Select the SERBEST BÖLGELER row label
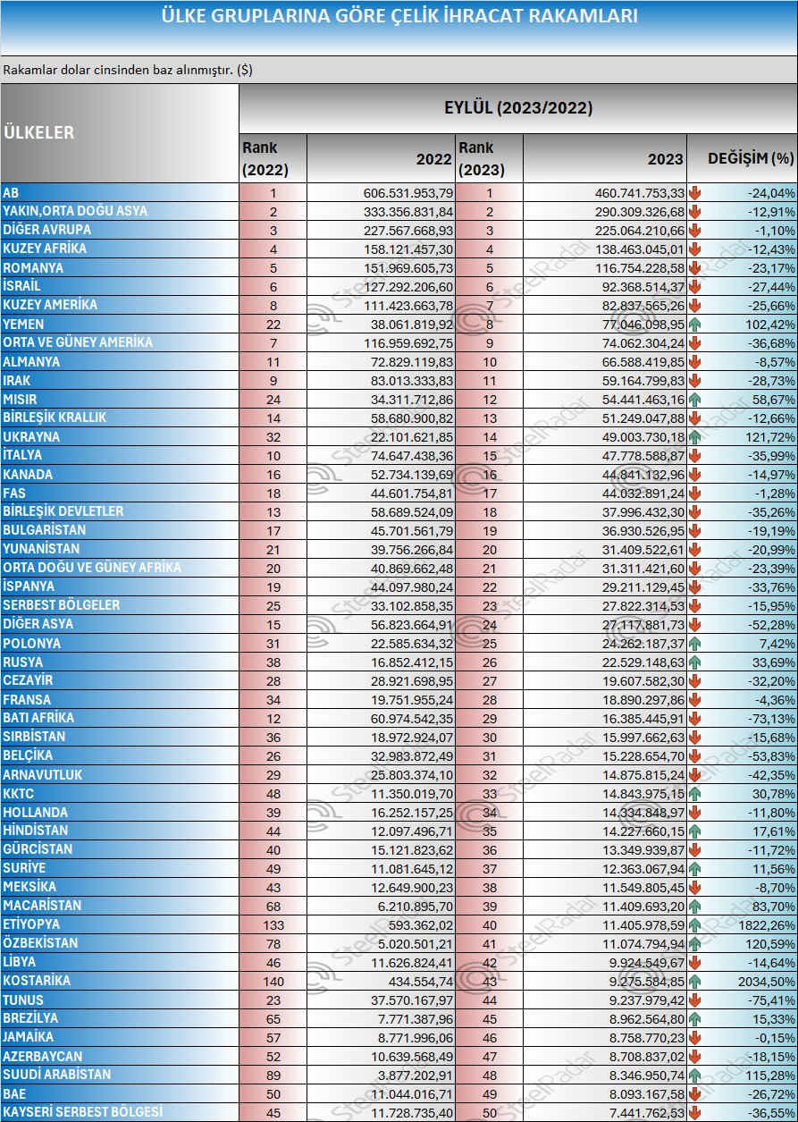The height and width of the screenshot is (1122, 798). [120, 605]
